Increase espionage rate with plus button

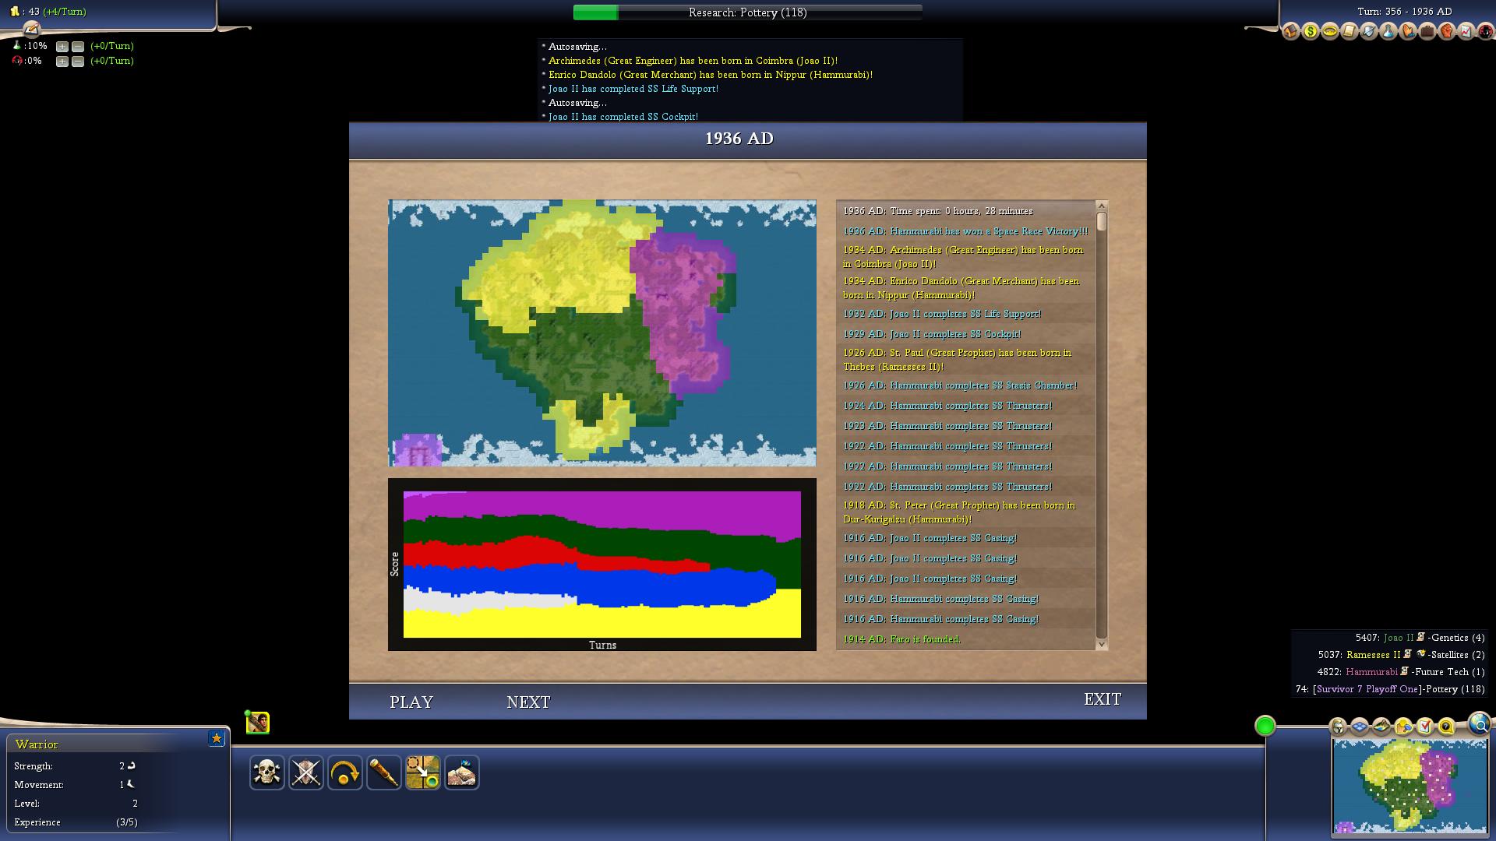[x=62, y=62]
